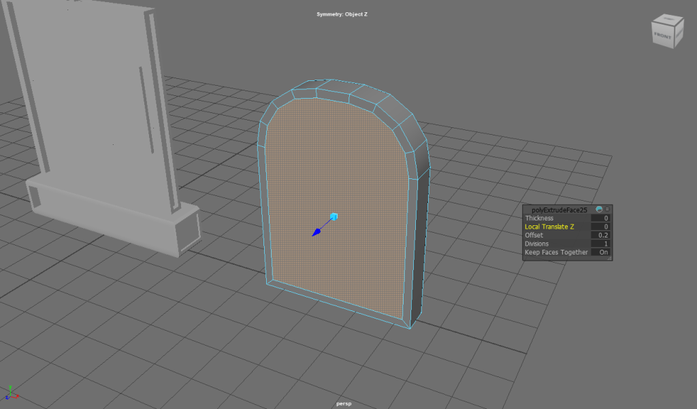Click the Local Translate Z value field
Screen dimensions: 697x409
600,227
